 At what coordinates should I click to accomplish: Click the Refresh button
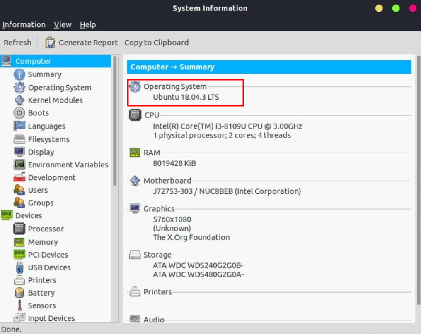17,43
